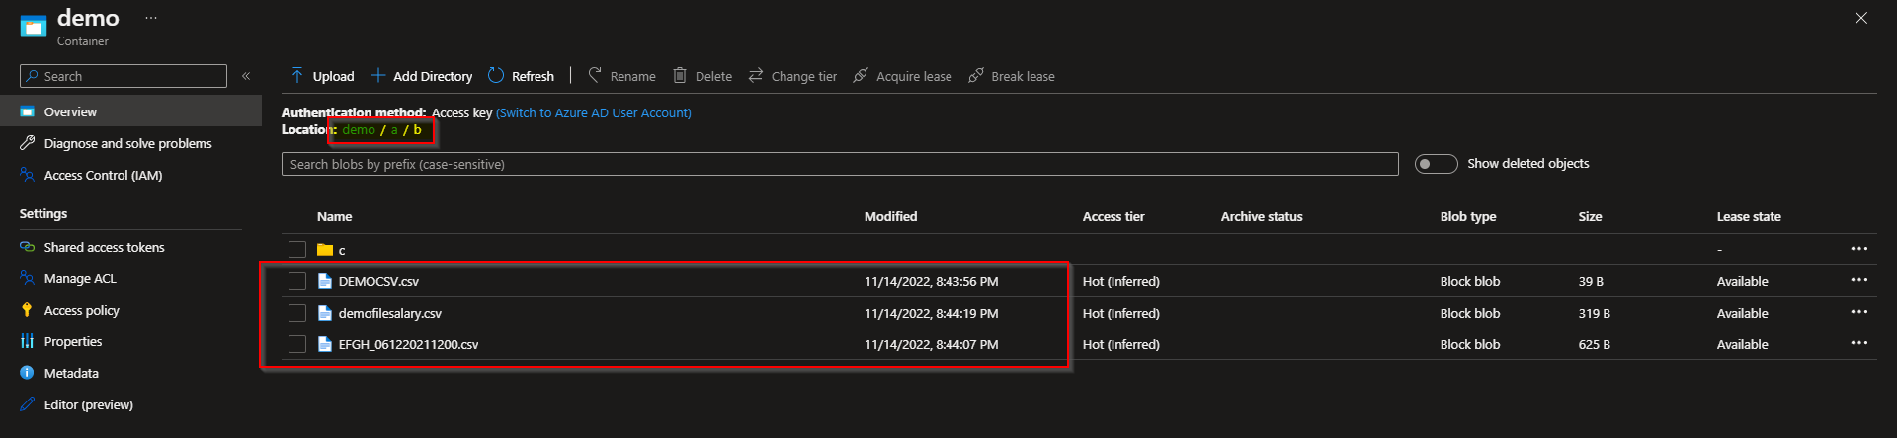The width and height of the screenshot is (1897, 438).
Task: Open the more options menu for DEMOCSV.csv
Action: click(1859, 280)
